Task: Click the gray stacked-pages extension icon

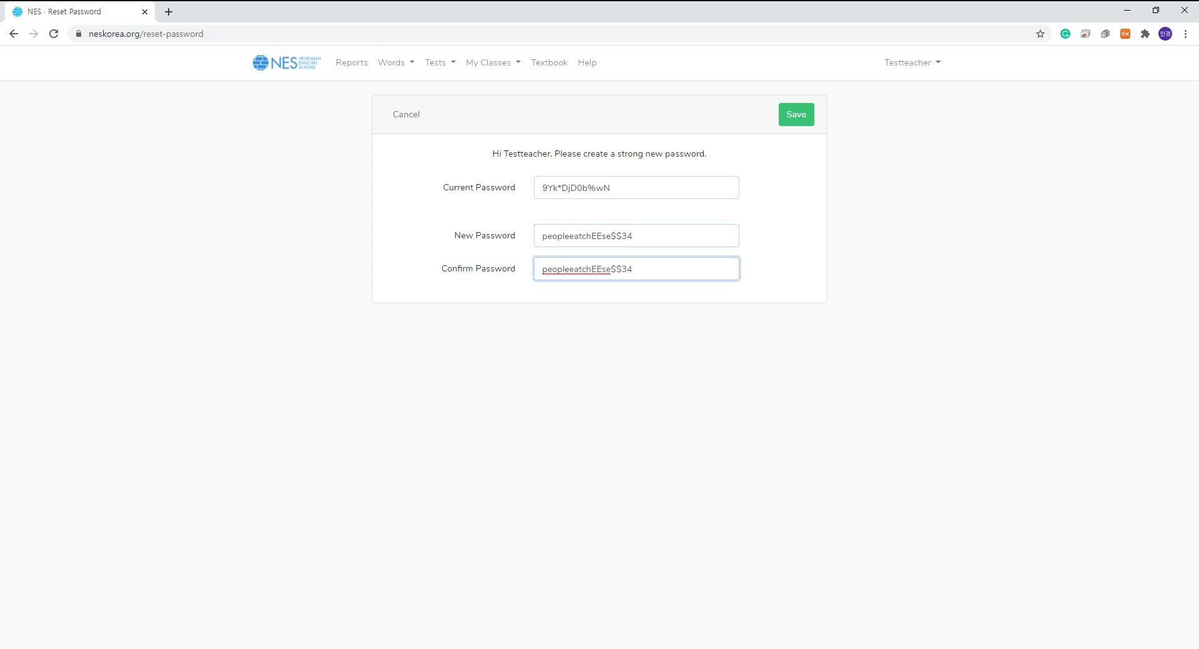Action: point(1105,34)
